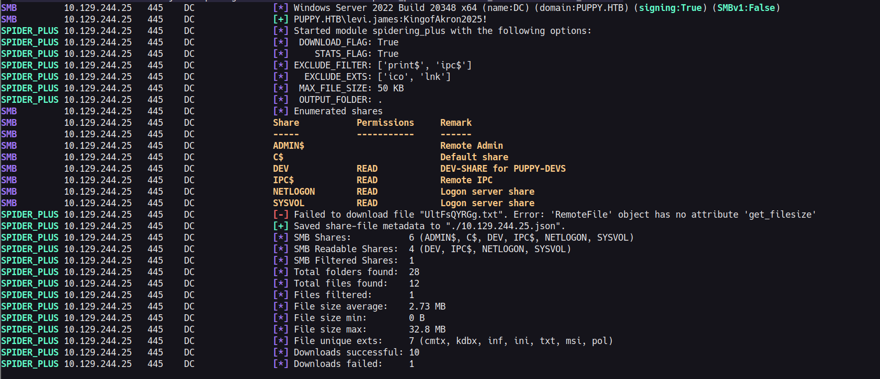
Task: Click the red [-] failure marker
Action: pos(281,215)
